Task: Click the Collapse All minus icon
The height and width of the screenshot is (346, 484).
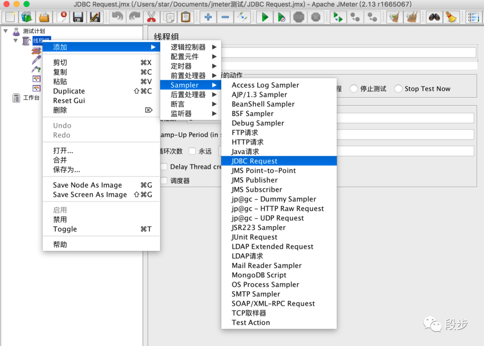Action: (x=225, y=17)
